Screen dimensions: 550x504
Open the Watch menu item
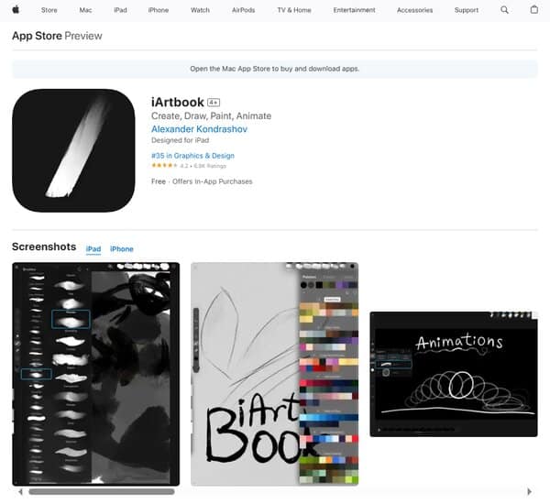click(x=200, y=10)
